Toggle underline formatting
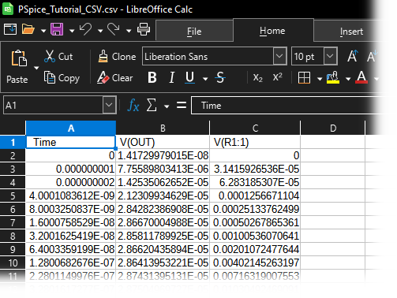397x298 pixels. tap(189, 78)
